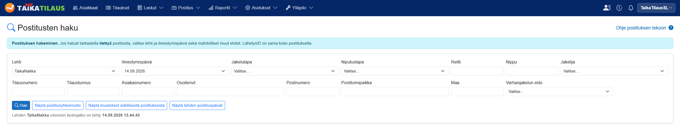The height and width of the screenshot is (137, 680).
Task: Open the Niputustapa dropdown
Action: [395, 71]
